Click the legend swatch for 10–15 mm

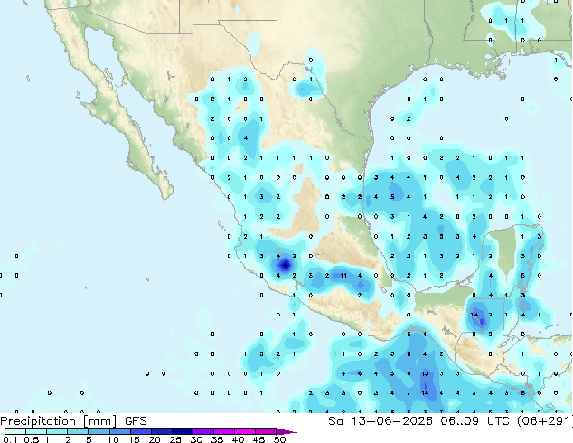[x=120, y=431]
